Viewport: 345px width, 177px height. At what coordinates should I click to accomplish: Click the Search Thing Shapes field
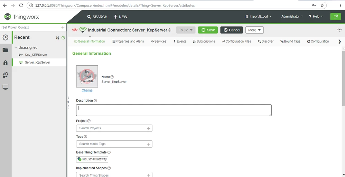click(114, 175)
